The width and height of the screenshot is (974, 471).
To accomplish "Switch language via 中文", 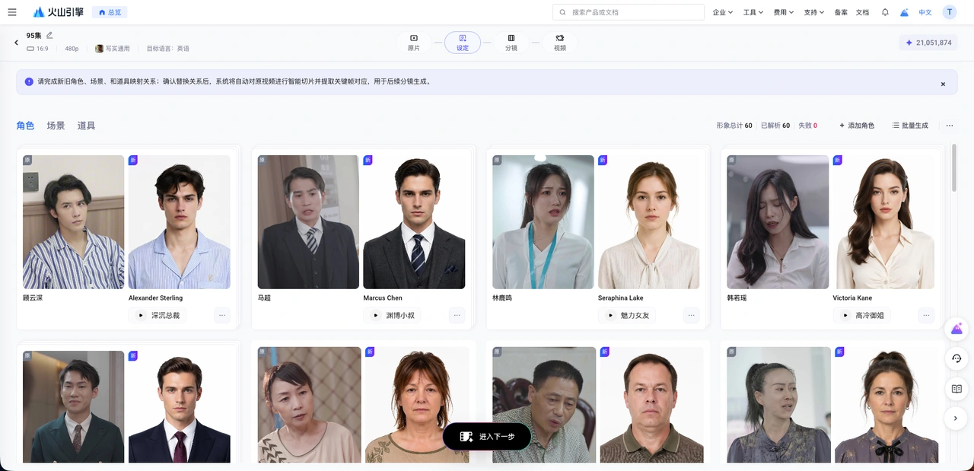I will (x=925, y=12).
